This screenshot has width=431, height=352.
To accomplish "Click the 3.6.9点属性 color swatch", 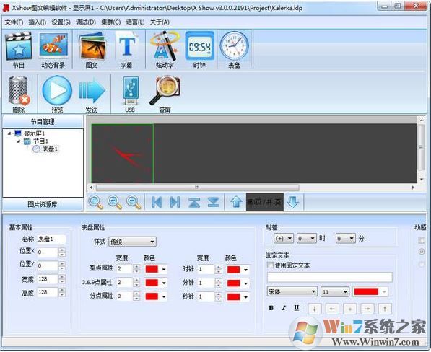I will click(152, 283).
